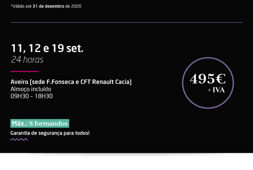This screenshot has width=253, height=170.
Task: Click the date heading 11, 12 e 19 set.
Action: 47,48
